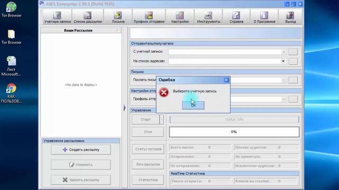
Task: Click Статус потоков button
Action: click(x=148, y=149)
